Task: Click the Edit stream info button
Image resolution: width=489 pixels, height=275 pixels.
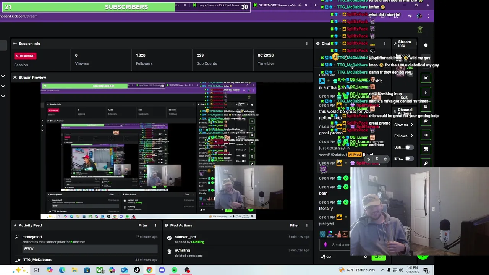Action: 404,97
